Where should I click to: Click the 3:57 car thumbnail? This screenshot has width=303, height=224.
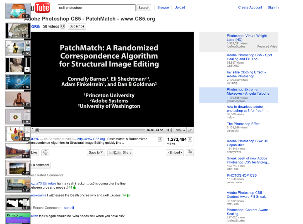[x=18, y=185]
